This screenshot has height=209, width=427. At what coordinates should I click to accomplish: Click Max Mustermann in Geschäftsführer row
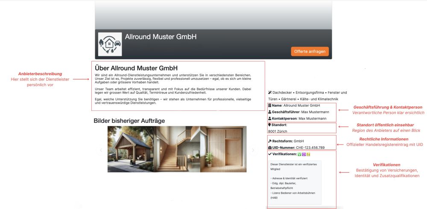(315, 112)
